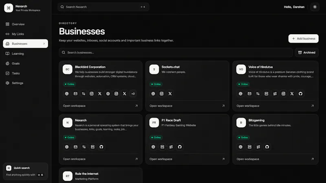Click the RT avatar of Rule the Internet
Image resolution: width=326 pixels, height=183 pixels.
[x=68, y=176]
